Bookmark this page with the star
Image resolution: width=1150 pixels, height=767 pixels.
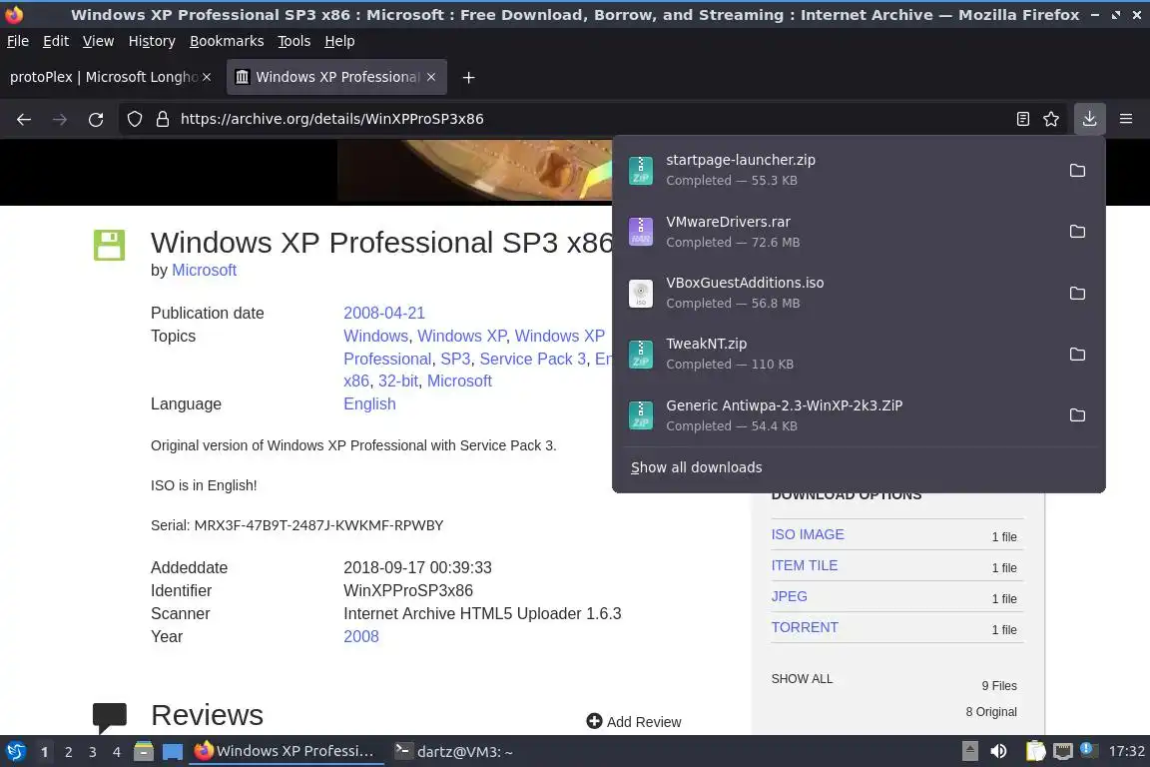pyautogui.click(x=1051, y=119)
